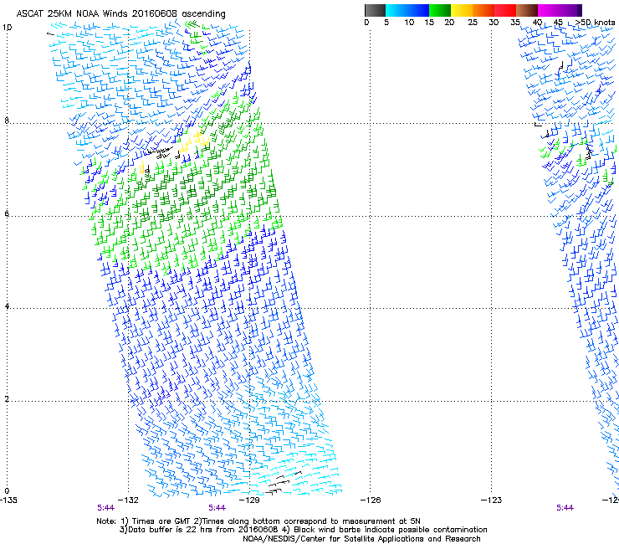Click the gray 0-5 knots legend segment
Image resolution: width=619 pixels, height=544 pixels.
pos(375,10)
